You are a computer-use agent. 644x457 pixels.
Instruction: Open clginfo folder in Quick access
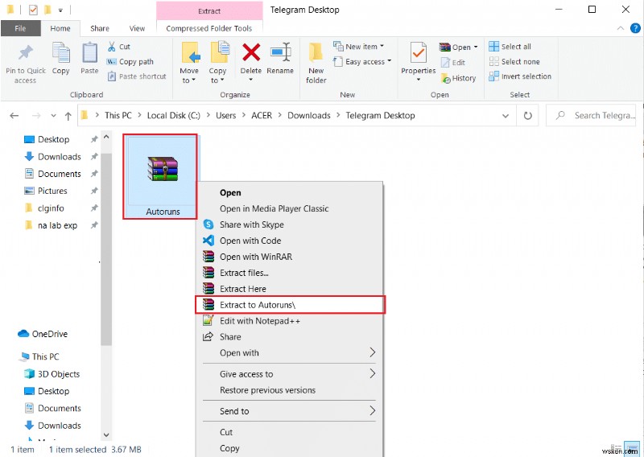pos(44,208)
